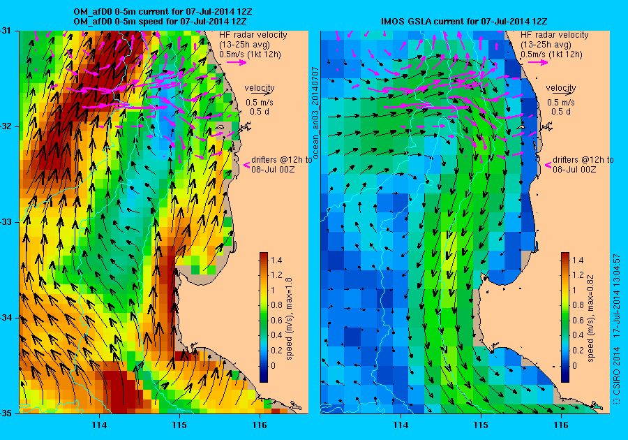The image size is (628, 440).
Task: Click the 0.6 tick on left color bar
Action: [276, 320]
